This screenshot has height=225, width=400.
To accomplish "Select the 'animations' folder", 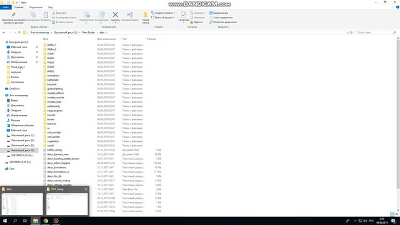I will (53, 76).
